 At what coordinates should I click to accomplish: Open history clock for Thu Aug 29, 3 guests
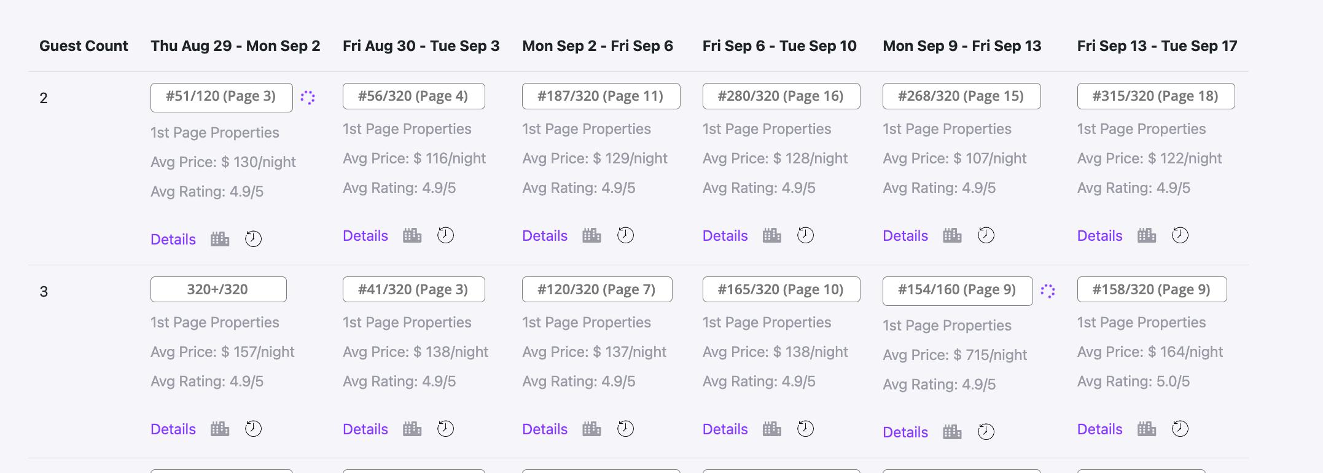tap(253, 429)
